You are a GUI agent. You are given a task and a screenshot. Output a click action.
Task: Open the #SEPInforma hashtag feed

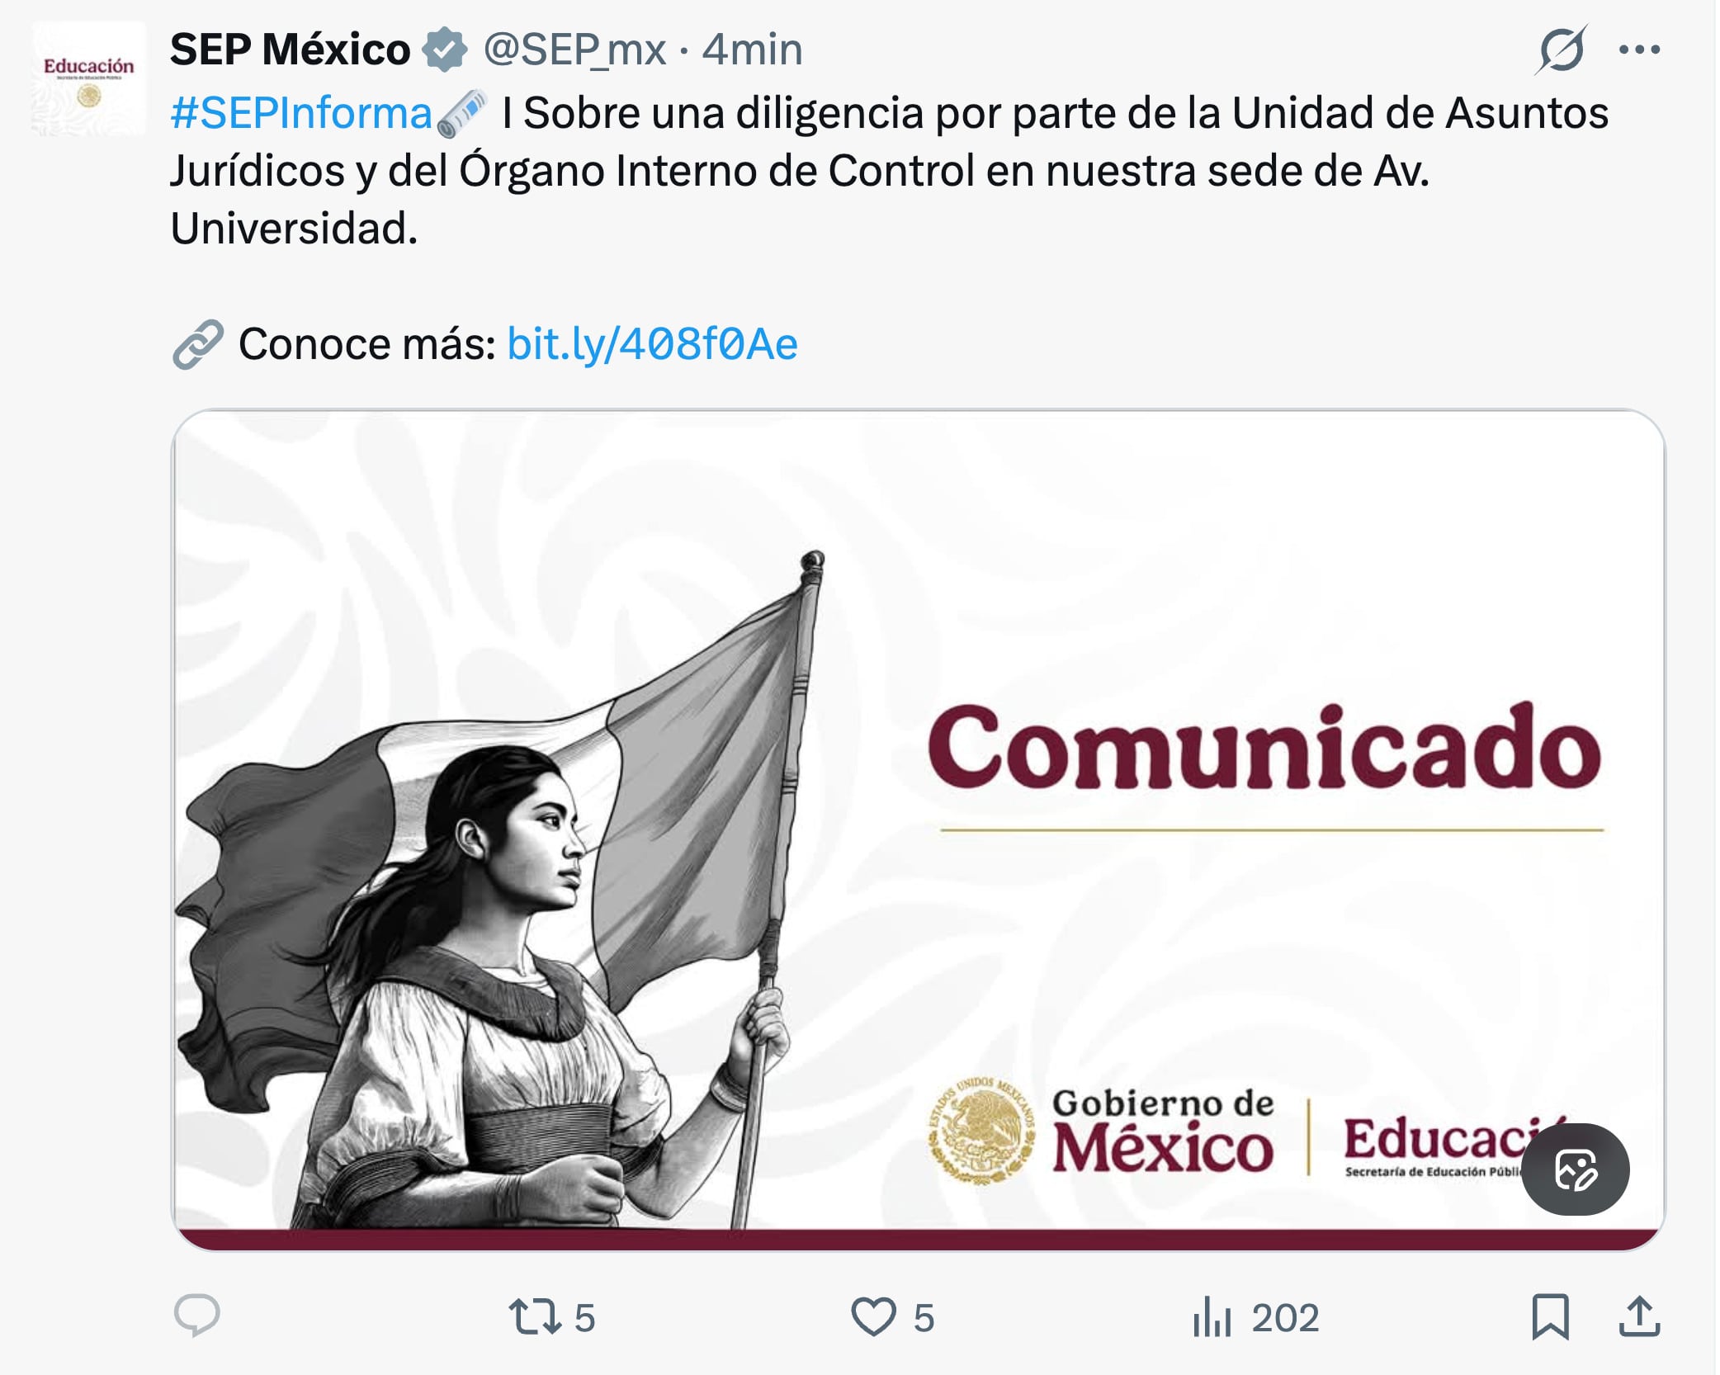(x=296, y=115)
